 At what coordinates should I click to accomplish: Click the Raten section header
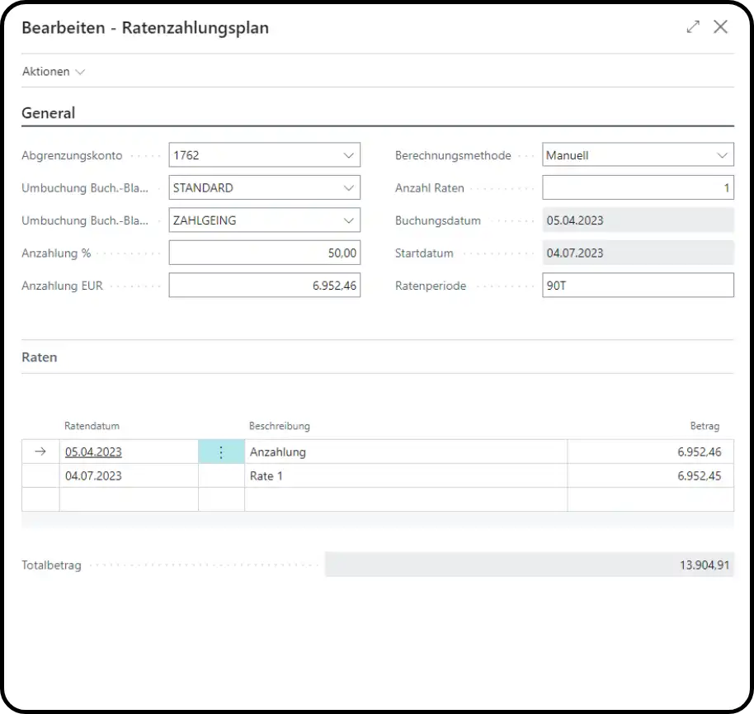[x=40, y=357]
